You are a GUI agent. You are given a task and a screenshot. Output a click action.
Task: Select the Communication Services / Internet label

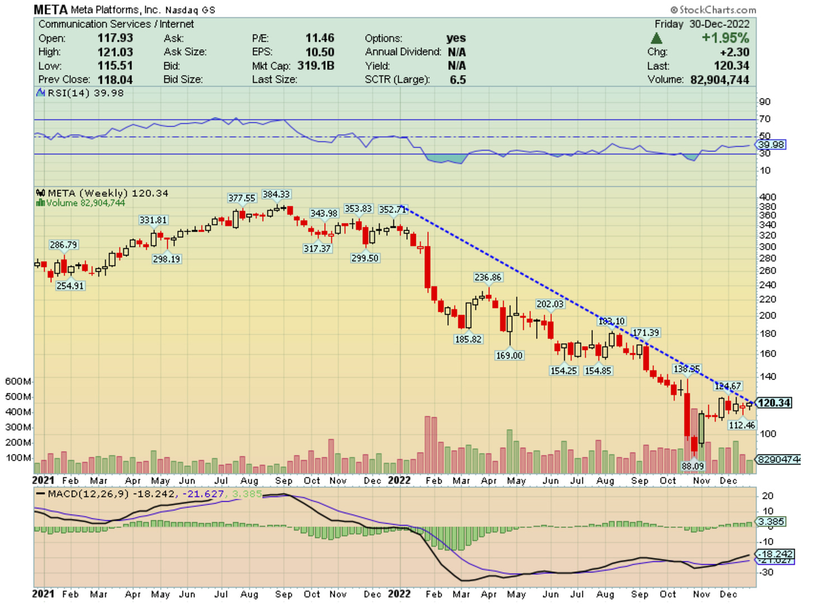click(116, 24)
